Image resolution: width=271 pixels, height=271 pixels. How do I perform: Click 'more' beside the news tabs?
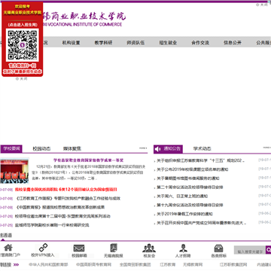[143, 148]
